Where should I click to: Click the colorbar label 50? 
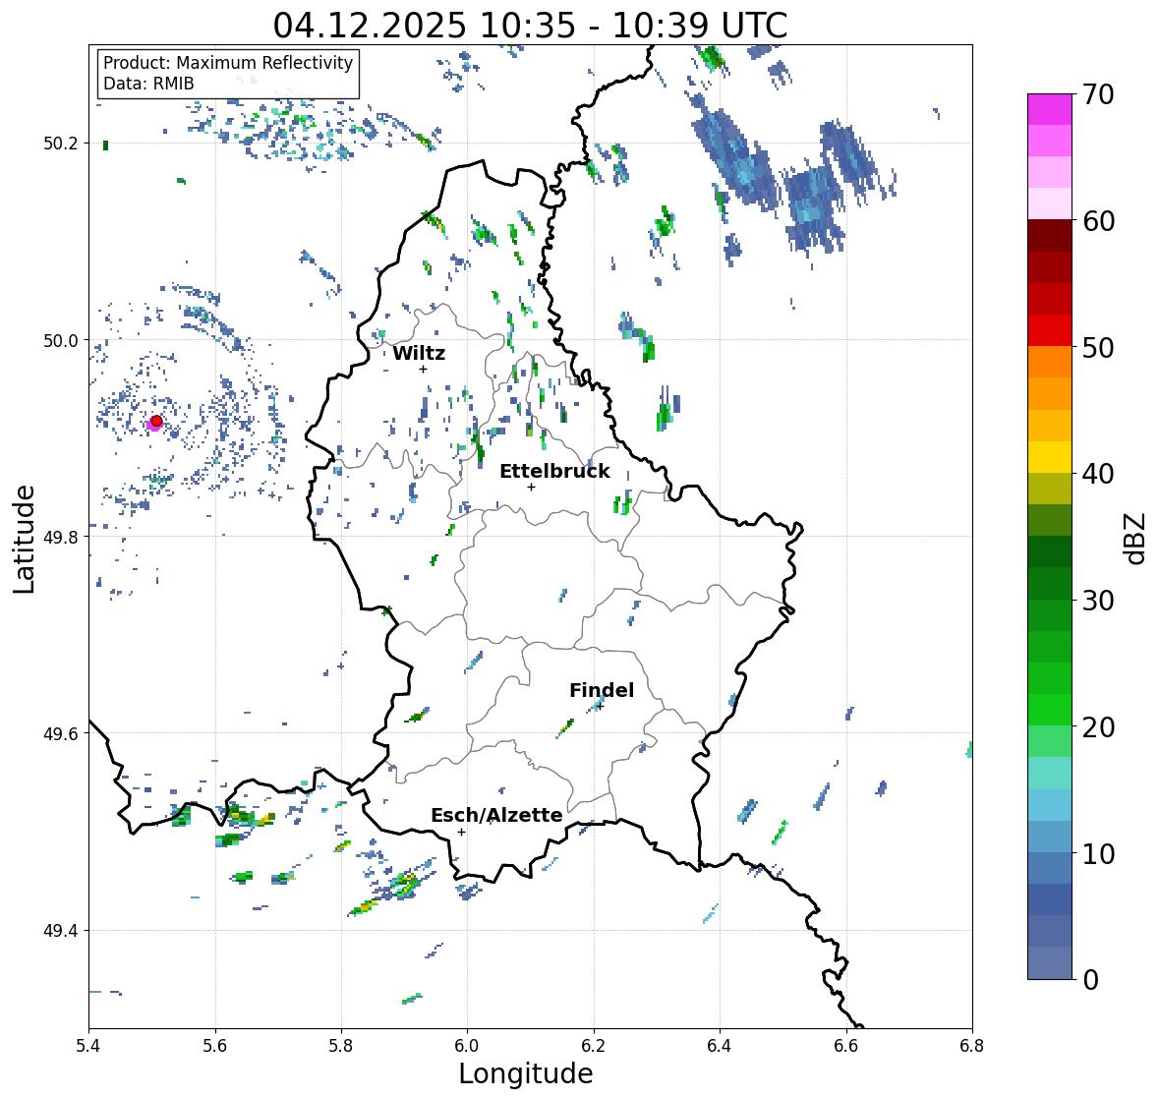tap(1098, 347)
